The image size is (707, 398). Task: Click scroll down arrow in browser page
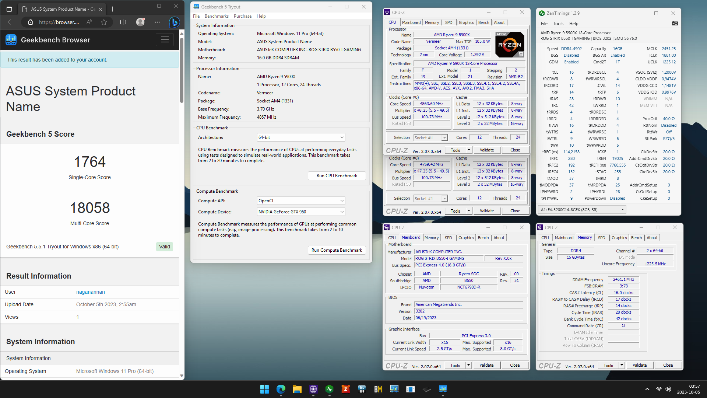[182, 376]
